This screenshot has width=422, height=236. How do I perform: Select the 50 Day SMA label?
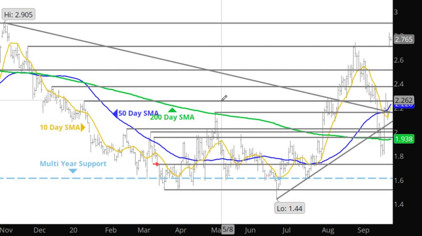click(x=138, y=113)
